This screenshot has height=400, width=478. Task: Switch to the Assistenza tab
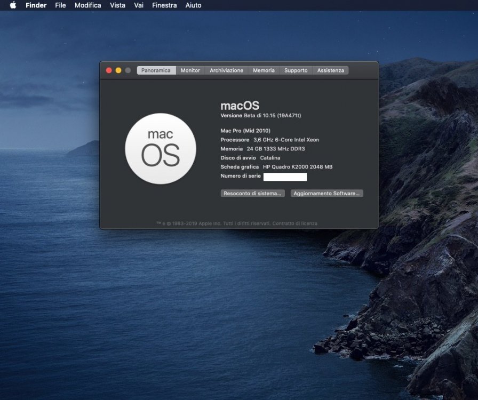point(330,70)
